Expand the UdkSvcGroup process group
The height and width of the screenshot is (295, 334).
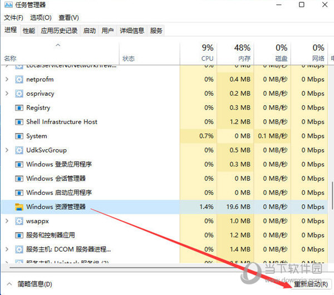(7, 150)
